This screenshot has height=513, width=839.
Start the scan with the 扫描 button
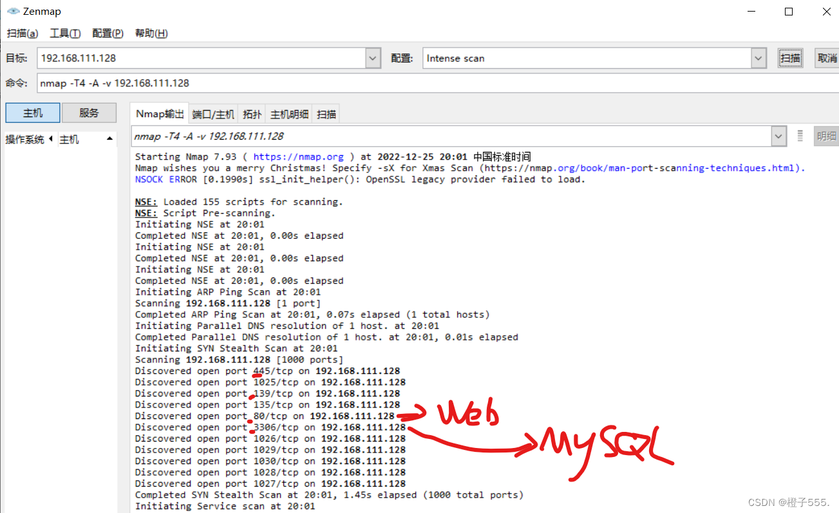point(790,58)
